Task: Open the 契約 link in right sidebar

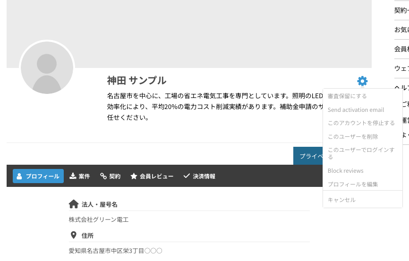Action: coord(401,10)
